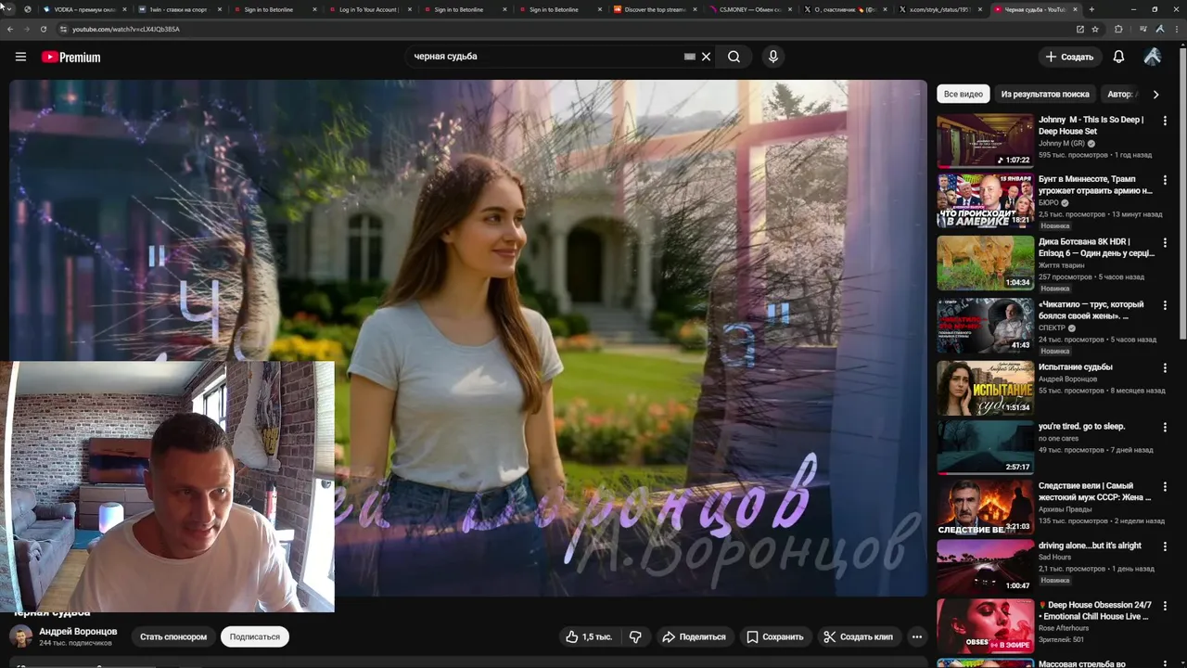Screen dimensions: 1187x668
Task: Click Создать клип (Clip) button
Action: click(x=858, y=636)
